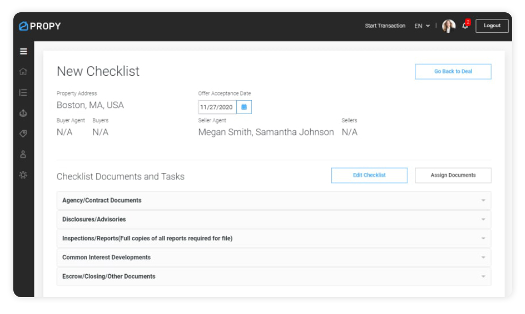Click the Propy logo
Viewport: 525px width, 314px height.
[x=40, y=26]
